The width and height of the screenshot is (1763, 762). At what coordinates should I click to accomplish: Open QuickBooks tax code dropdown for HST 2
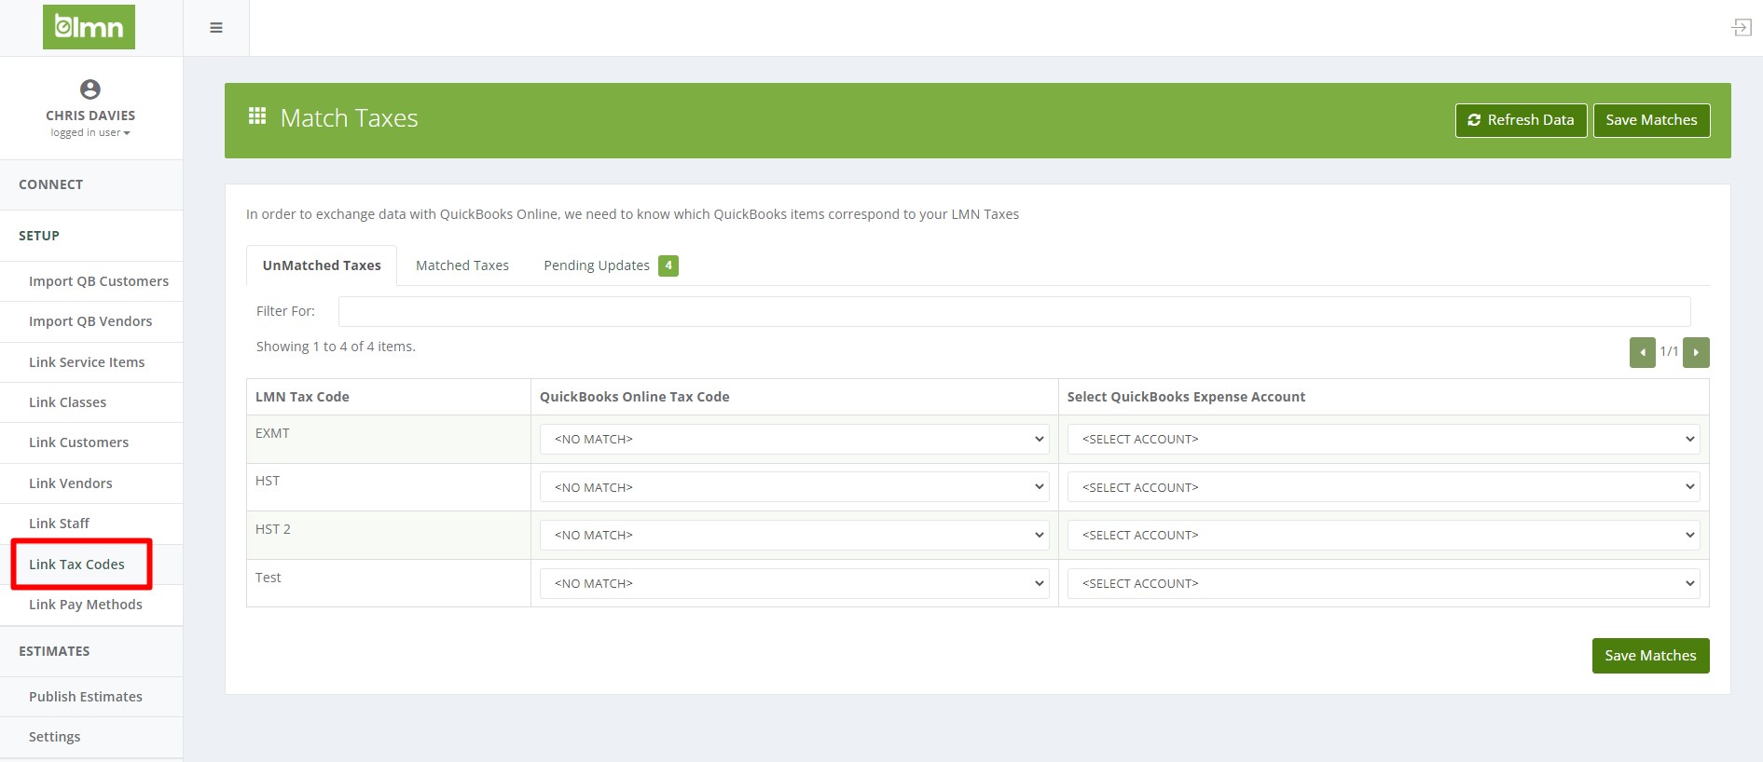pyautogui.click(x=794, y=535)
